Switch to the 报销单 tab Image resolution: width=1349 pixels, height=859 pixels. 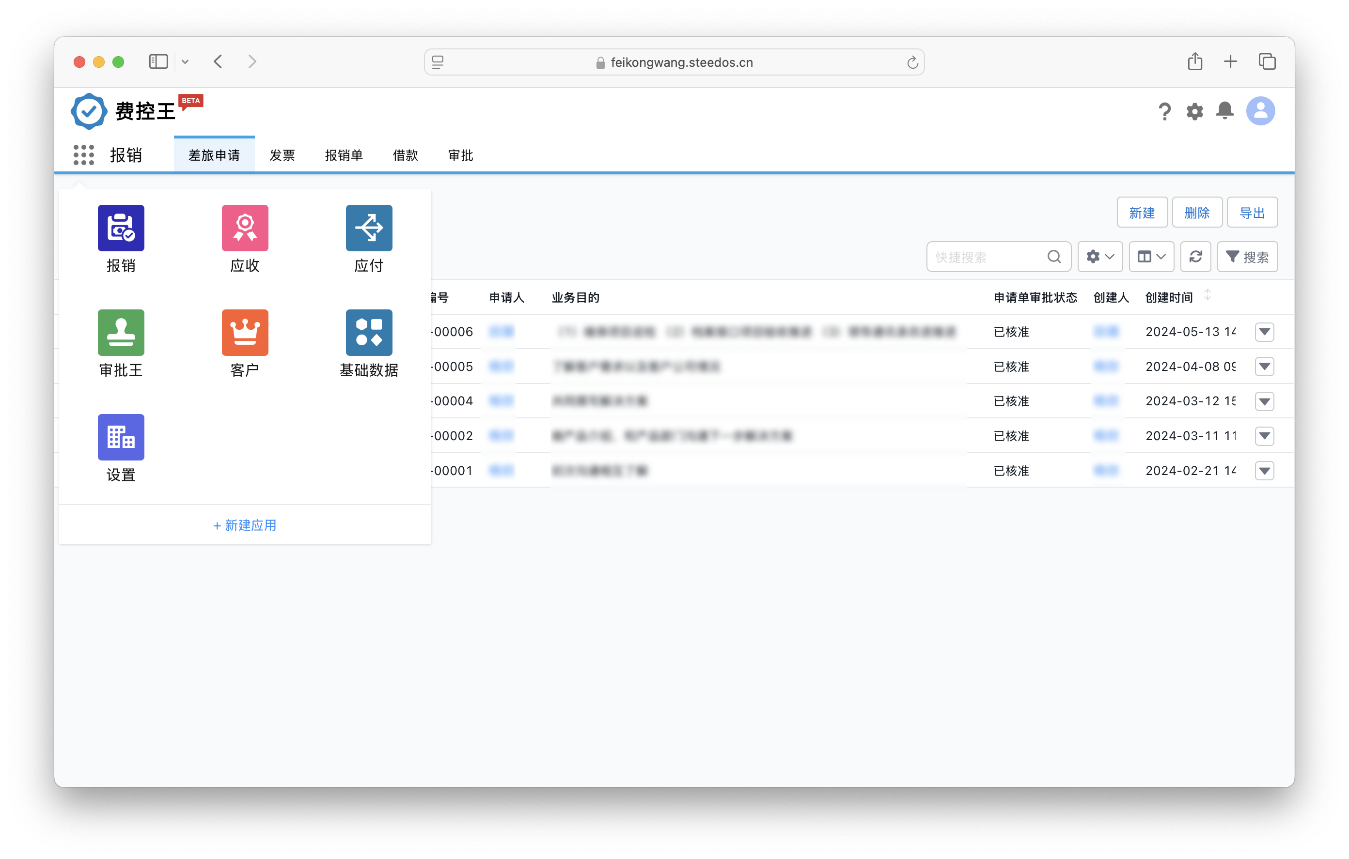tap(344, 155)
